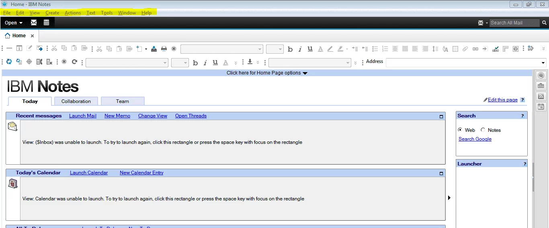Open the Create menu
The width and height of the screenshot is (549, 228).
point(52,13)
